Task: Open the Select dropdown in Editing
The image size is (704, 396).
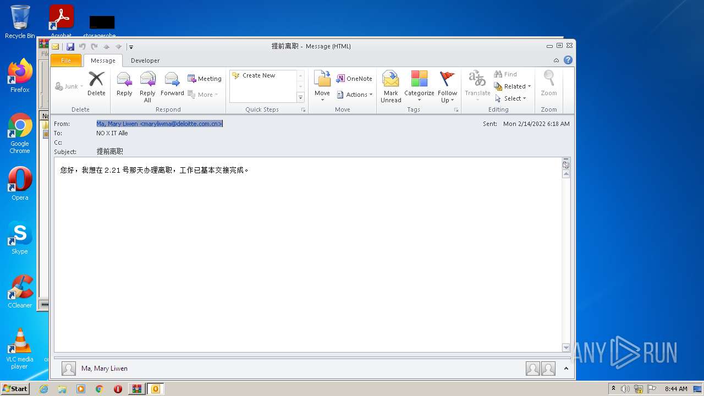Action: point(510,98)
